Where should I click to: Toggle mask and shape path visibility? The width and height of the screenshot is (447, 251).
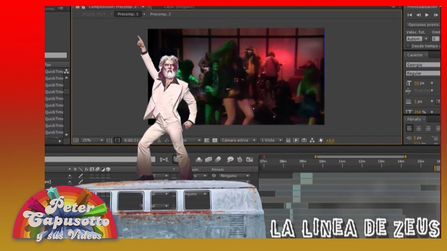pos(117,140)
